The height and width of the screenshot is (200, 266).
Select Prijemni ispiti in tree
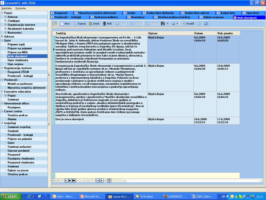pos(16,44)
